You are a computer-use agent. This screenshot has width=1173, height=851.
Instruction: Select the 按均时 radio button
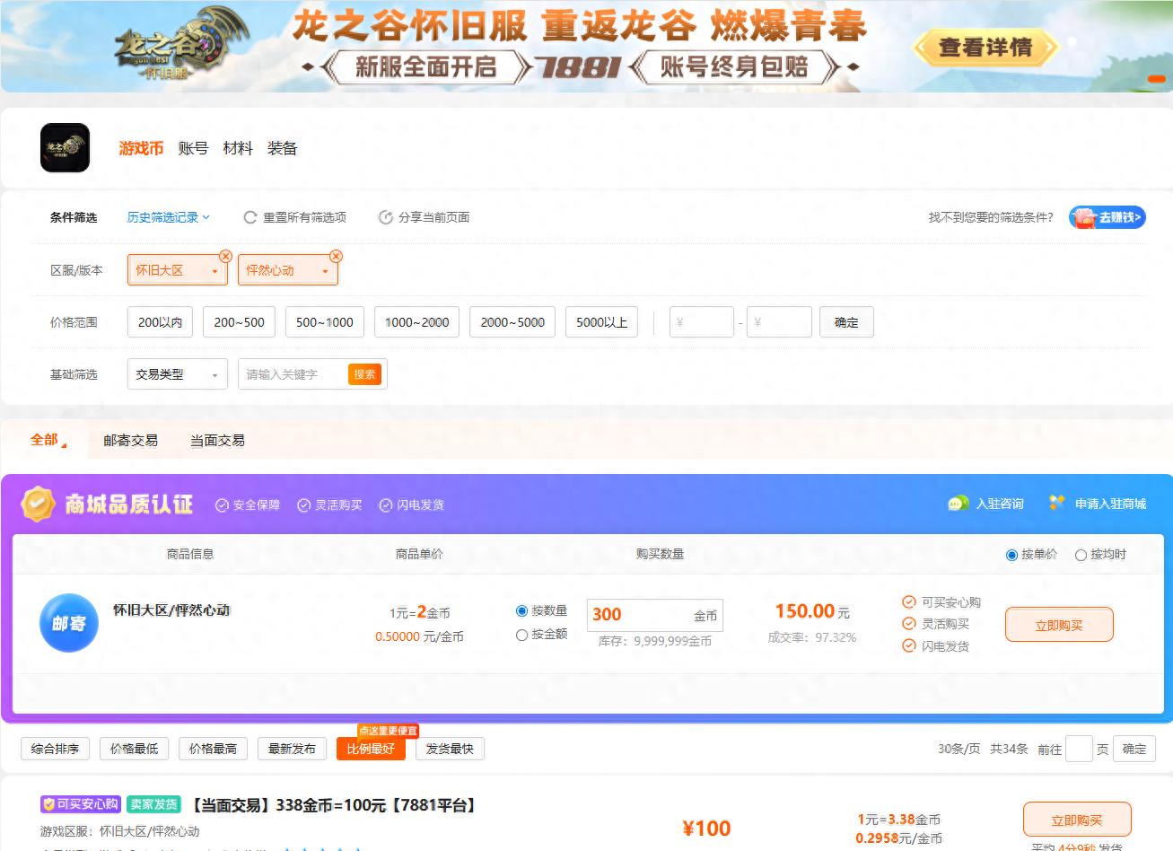(1081, 555)
